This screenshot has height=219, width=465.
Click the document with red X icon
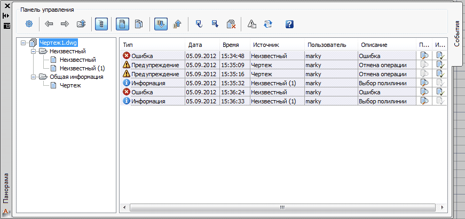(x=231, y=24)
